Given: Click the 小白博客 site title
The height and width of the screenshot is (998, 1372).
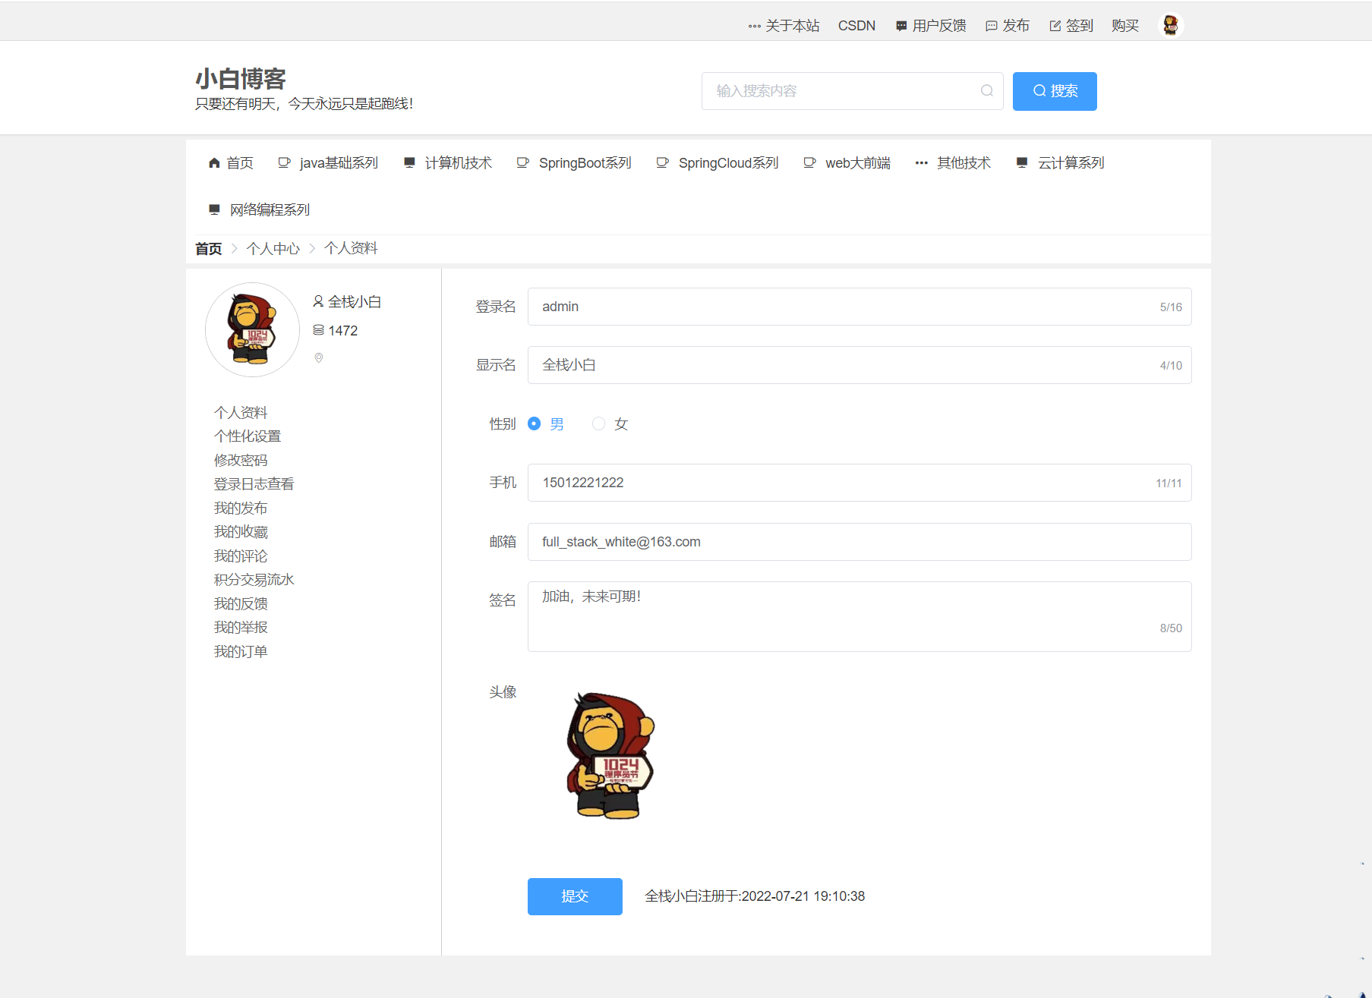Looking at the screenshot, I should coord(241,79).
